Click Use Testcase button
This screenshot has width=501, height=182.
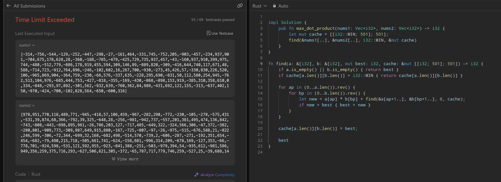[x=220, y=33]
